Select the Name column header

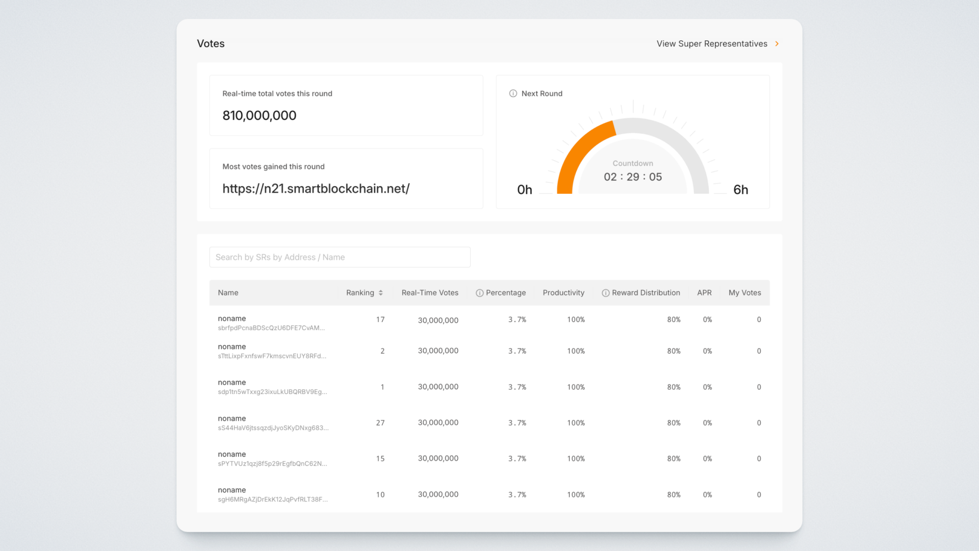[x=228, y=293]
